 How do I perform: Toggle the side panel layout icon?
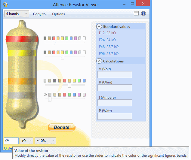coord(136,14)
